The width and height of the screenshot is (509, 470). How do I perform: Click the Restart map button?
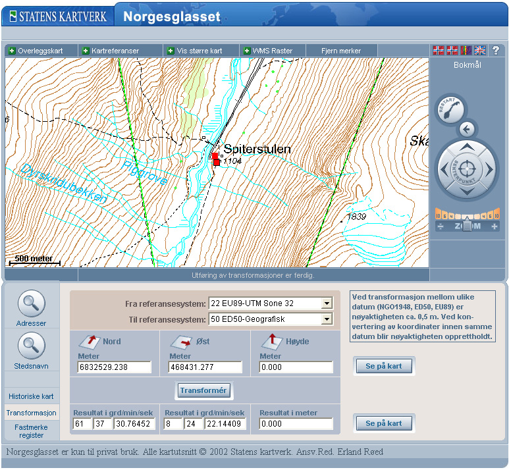(x=450, y=109)
